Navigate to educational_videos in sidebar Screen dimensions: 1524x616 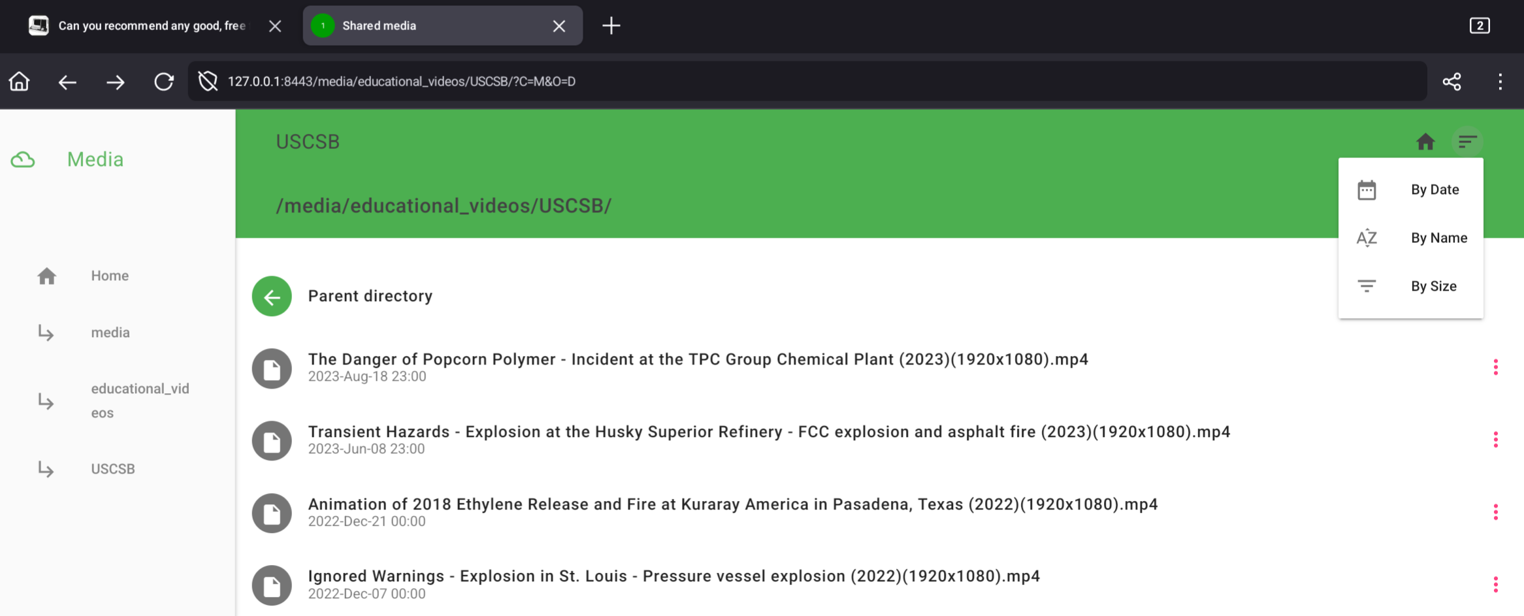pyautogui.click(x=139, y=400)
